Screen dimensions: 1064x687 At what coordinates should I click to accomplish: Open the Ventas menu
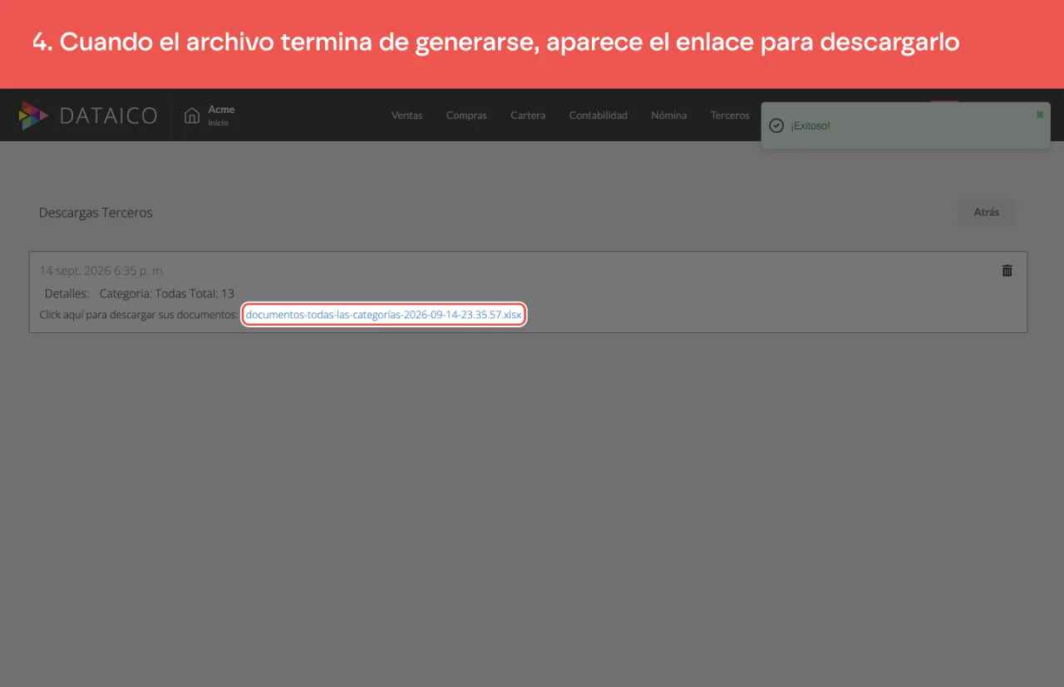[406, 115]
